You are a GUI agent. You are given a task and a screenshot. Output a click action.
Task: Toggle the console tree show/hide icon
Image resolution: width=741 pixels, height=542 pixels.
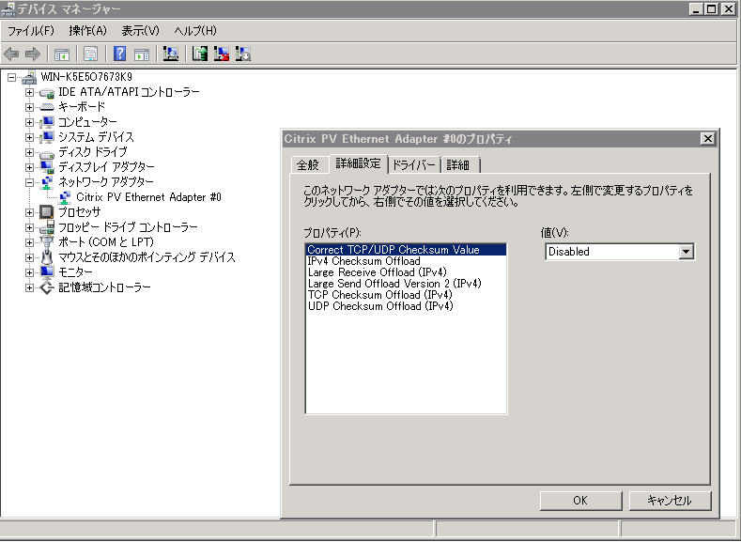click(x=61, y=54)
